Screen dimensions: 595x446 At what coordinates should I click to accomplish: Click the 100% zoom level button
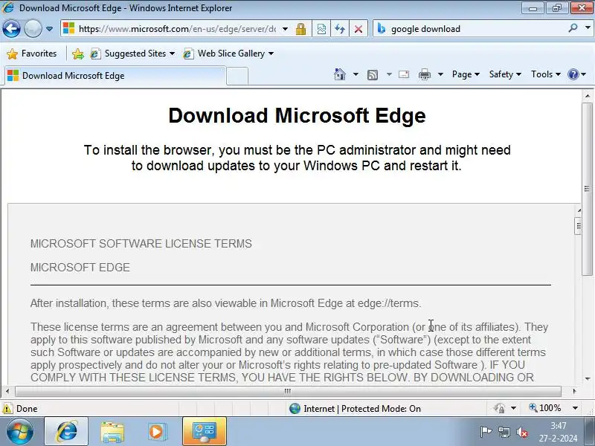[545, 408]
